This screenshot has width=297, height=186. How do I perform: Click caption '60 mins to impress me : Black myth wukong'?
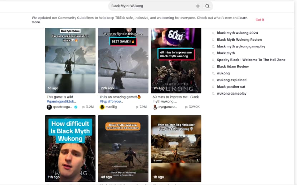click(176, 99)
